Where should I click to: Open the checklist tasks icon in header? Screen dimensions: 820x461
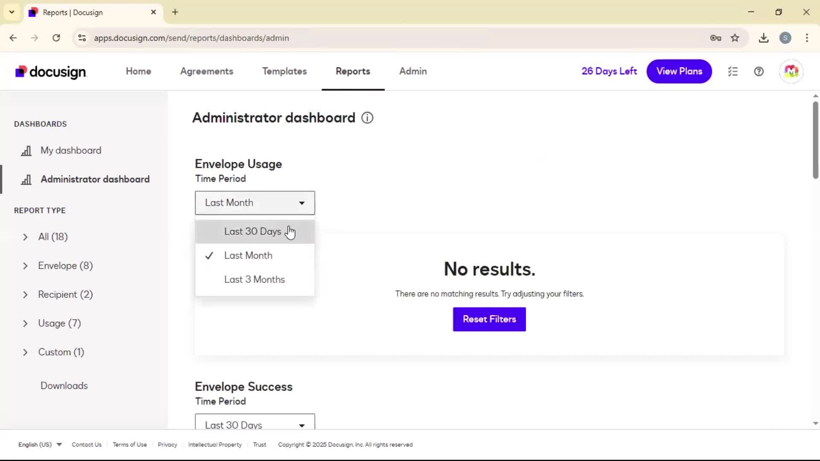[x=733, y=72]
